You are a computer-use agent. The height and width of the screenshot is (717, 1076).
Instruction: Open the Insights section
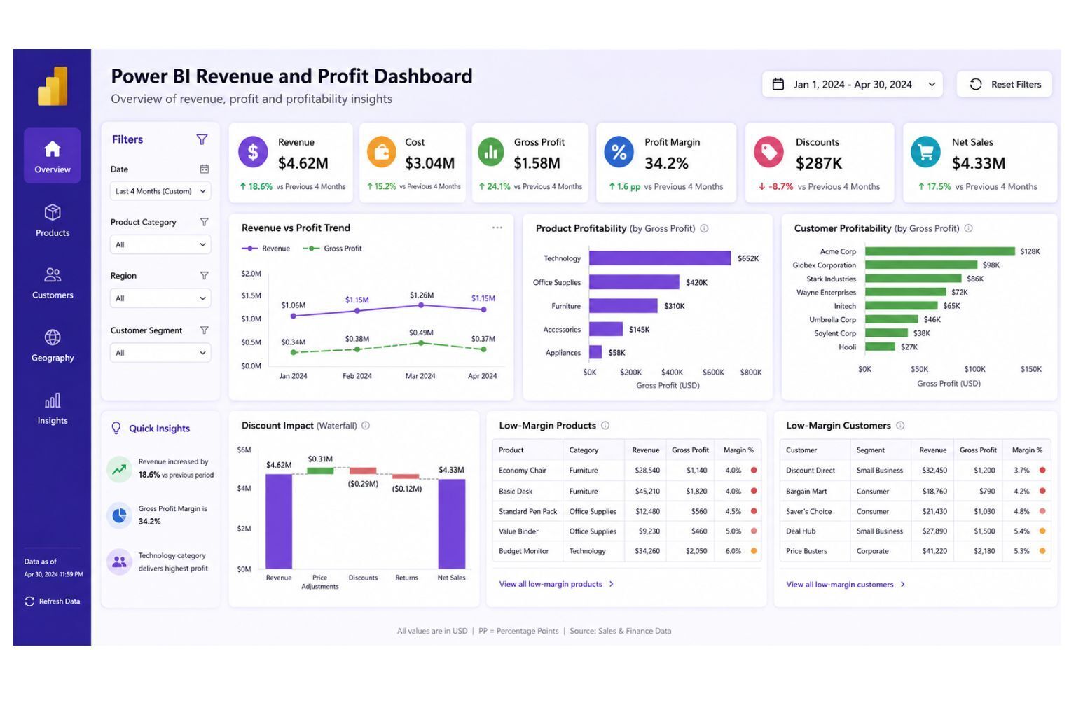(53, 409)
